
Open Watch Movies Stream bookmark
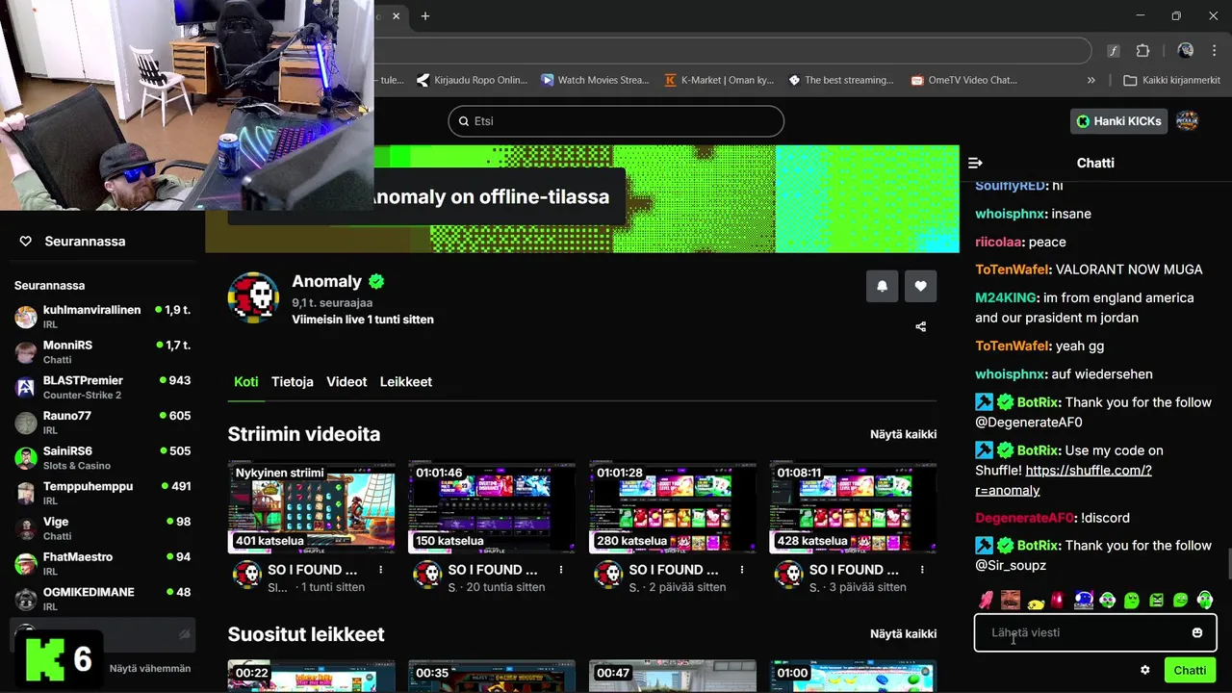point(595,80)
